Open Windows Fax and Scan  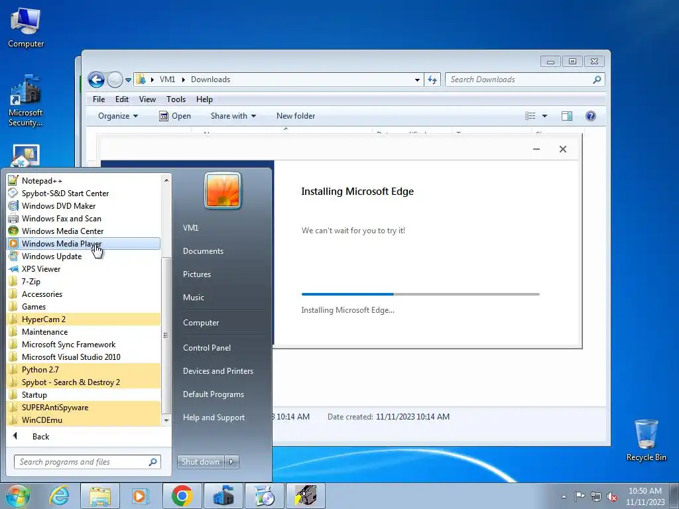point(84,218)
